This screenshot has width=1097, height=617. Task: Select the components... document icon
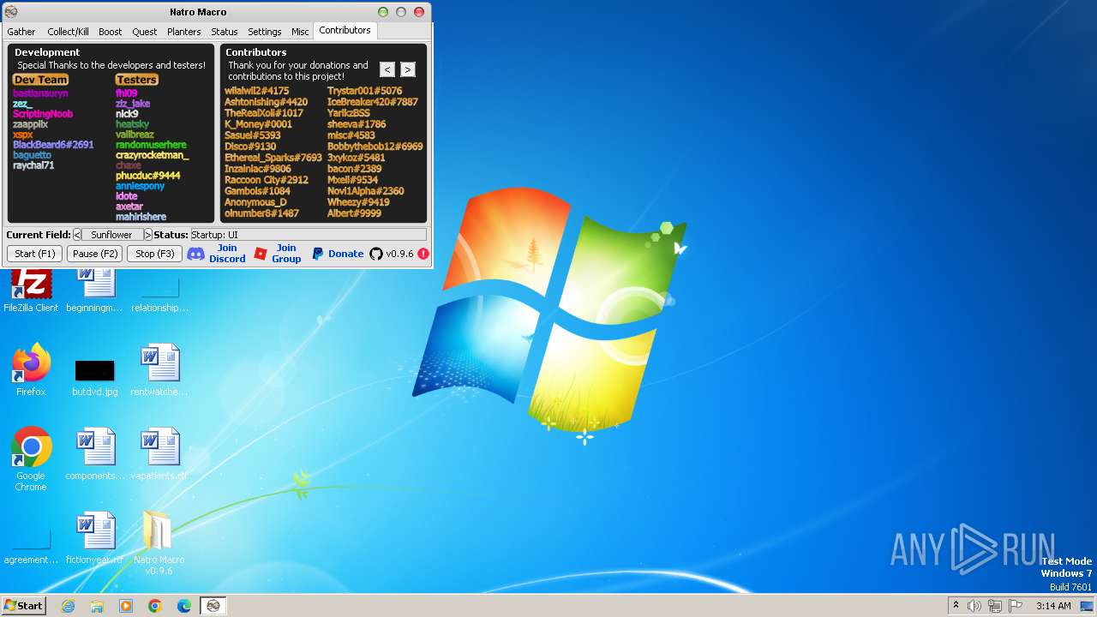point(95,454)
